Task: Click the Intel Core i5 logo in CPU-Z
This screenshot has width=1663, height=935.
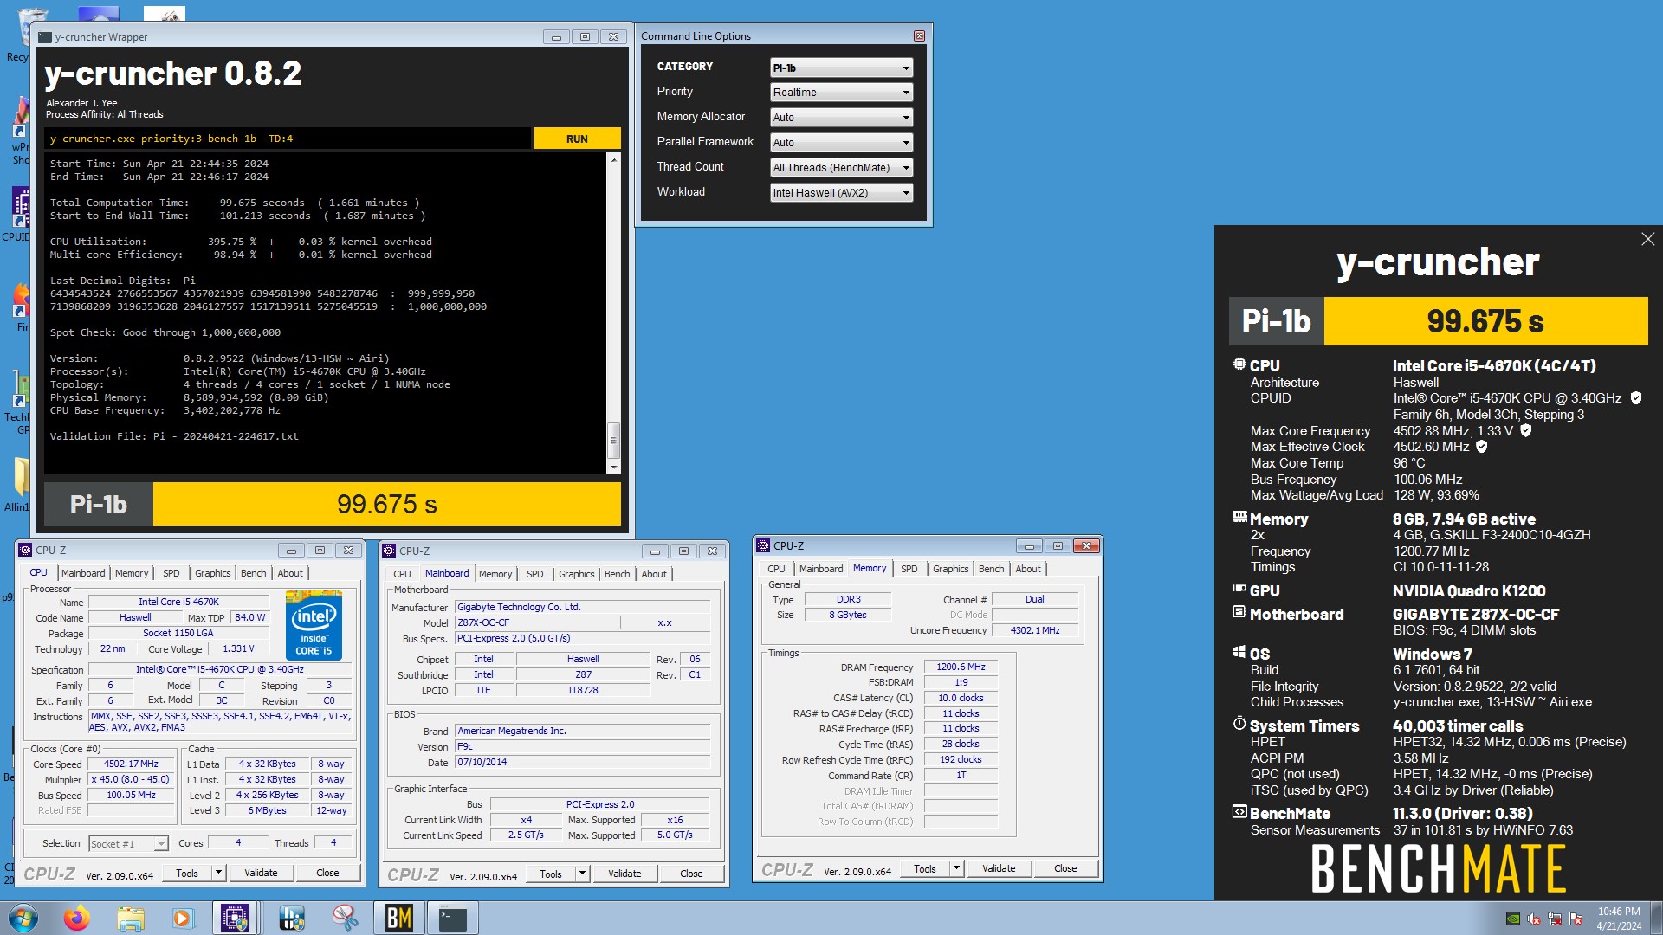Action: pyautogui.click(x=314, y=626)
